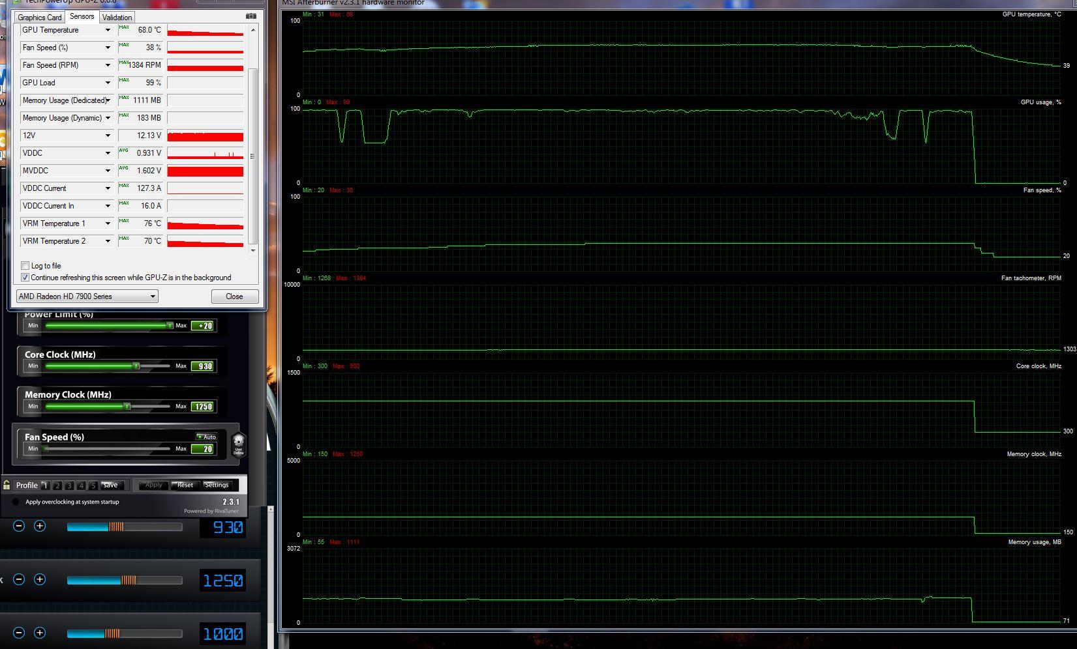Click the Core Clock value field 930
The height and width of the screenshot is (649, 1077).
click(203, 366)
